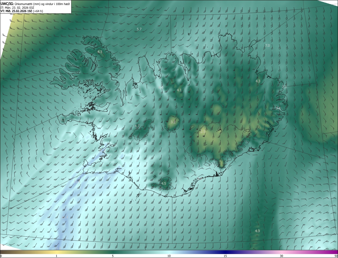Image resolution: width=338 pixels, height=258 pixels.
Task: Select the 7.1 value on the east coast
Action: [284, 87]
